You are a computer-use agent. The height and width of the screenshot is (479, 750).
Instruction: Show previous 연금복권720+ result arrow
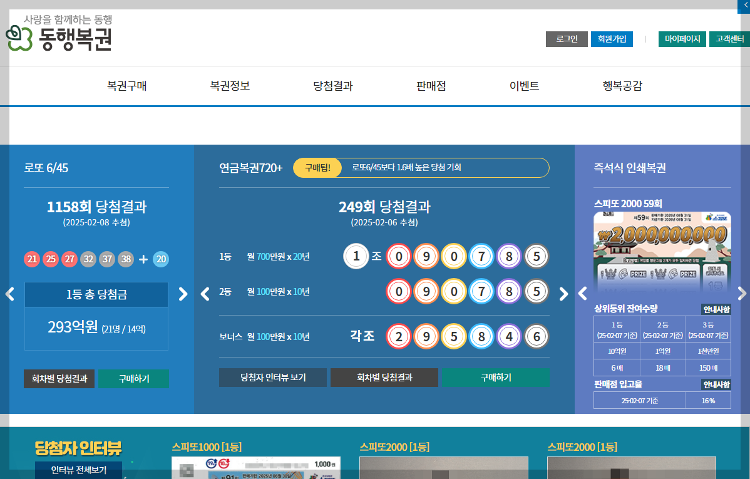(205, 294)
